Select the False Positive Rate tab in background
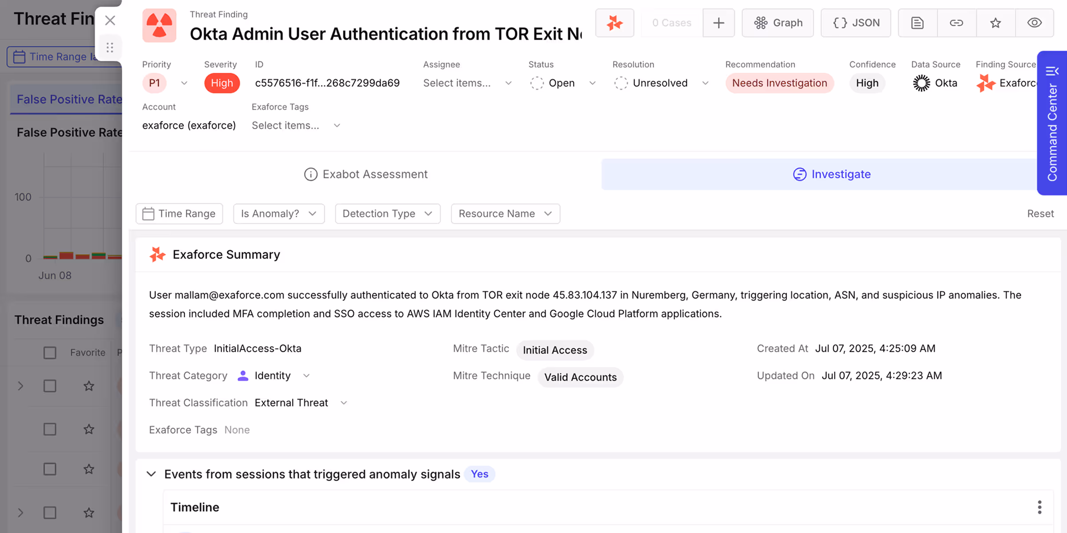The height and width of the screenshot is (533, 1067). tap(67, 99)
